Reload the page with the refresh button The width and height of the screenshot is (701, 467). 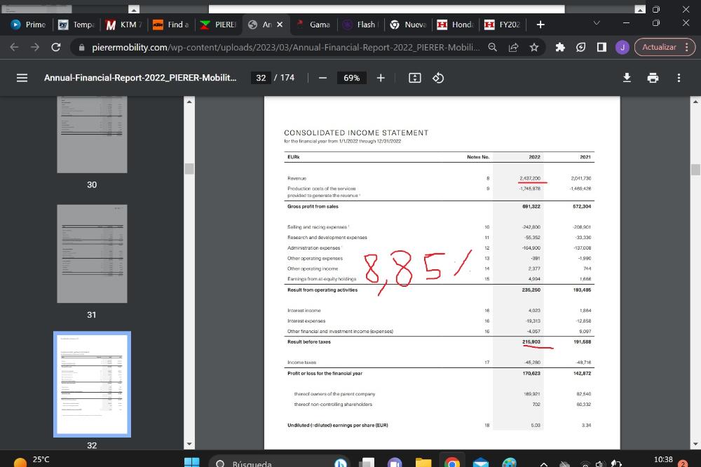[x=56, y=48]
